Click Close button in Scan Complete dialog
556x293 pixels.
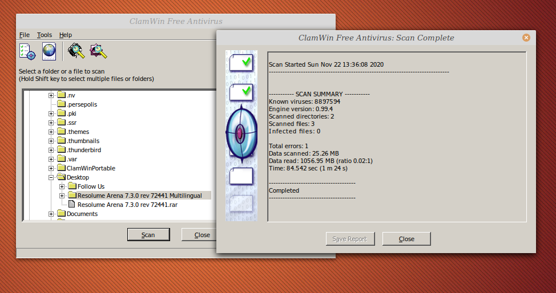(406, 239)
